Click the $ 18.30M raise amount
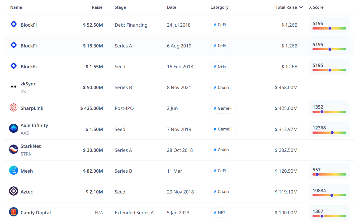Viewport: 355px width, 223px height. coord(93,46)
